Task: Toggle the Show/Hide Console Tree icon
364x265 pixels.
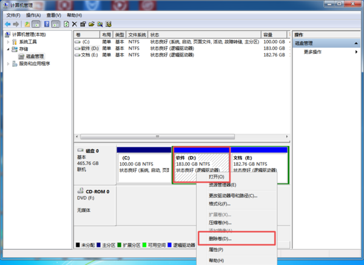Action: [x=36, y=24]
